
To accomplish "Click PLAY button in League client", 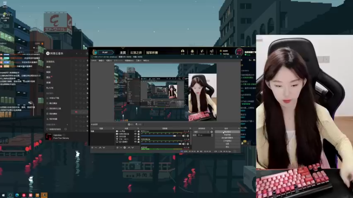I will click(x=105, y=52).
